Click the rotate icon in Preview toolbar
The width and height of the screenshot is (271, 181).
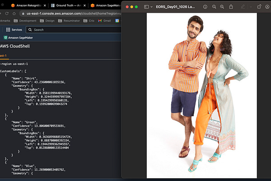coord(259,7)
